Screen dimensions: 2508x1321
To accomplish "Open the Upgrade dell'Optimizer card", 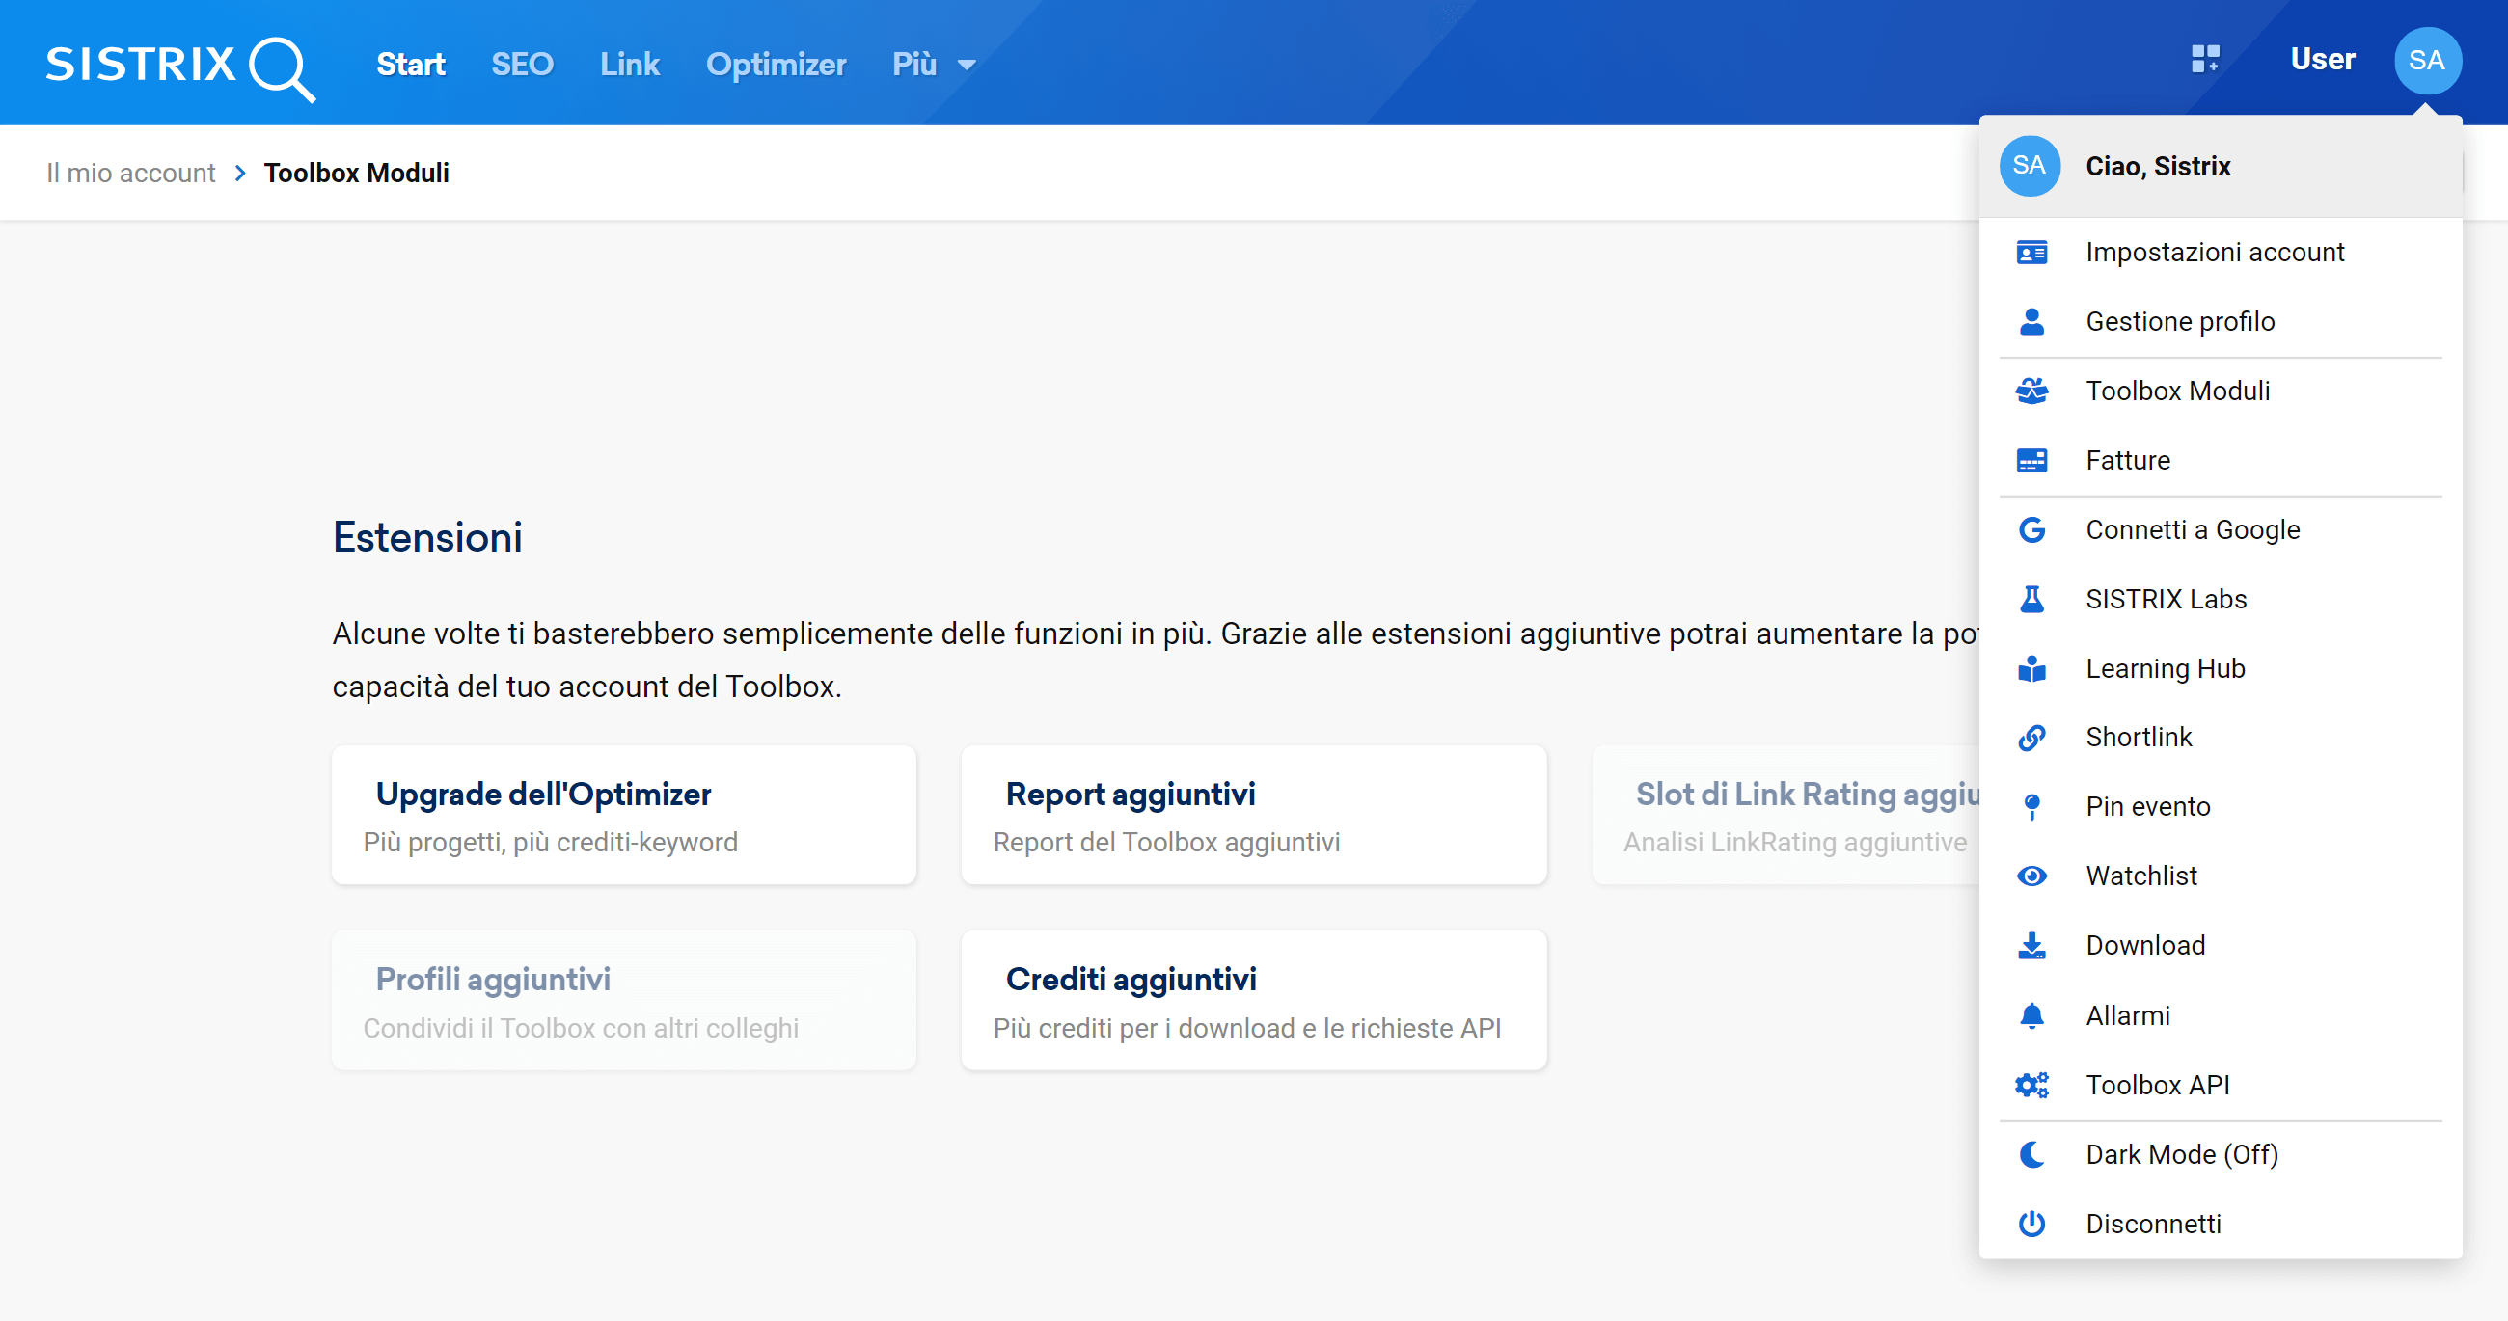I will [623, 815].
